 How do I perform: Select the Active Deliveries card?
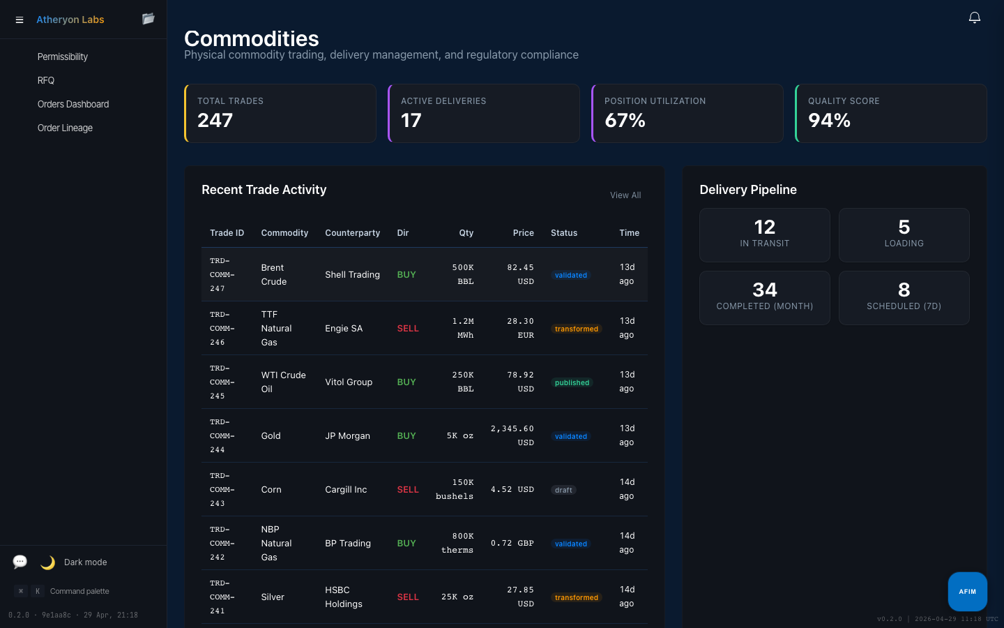484,113
